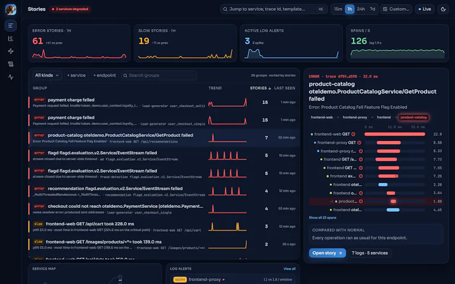Open the Stories view icon in sidebar
The width and height of the screenshot is (455, 284).
[11, 26]
